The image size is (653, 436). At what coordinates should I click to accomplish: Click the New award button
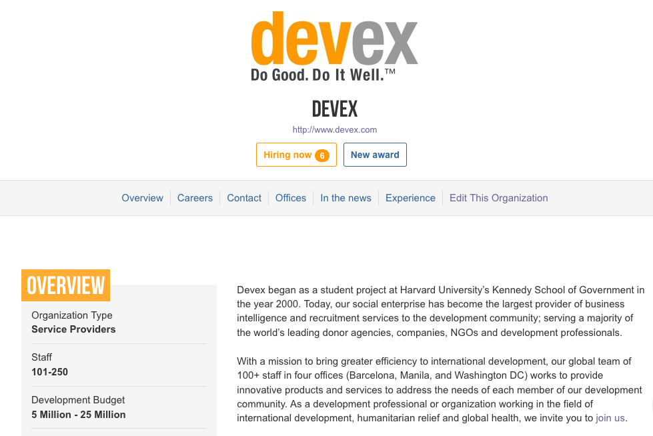pos(375,155)
